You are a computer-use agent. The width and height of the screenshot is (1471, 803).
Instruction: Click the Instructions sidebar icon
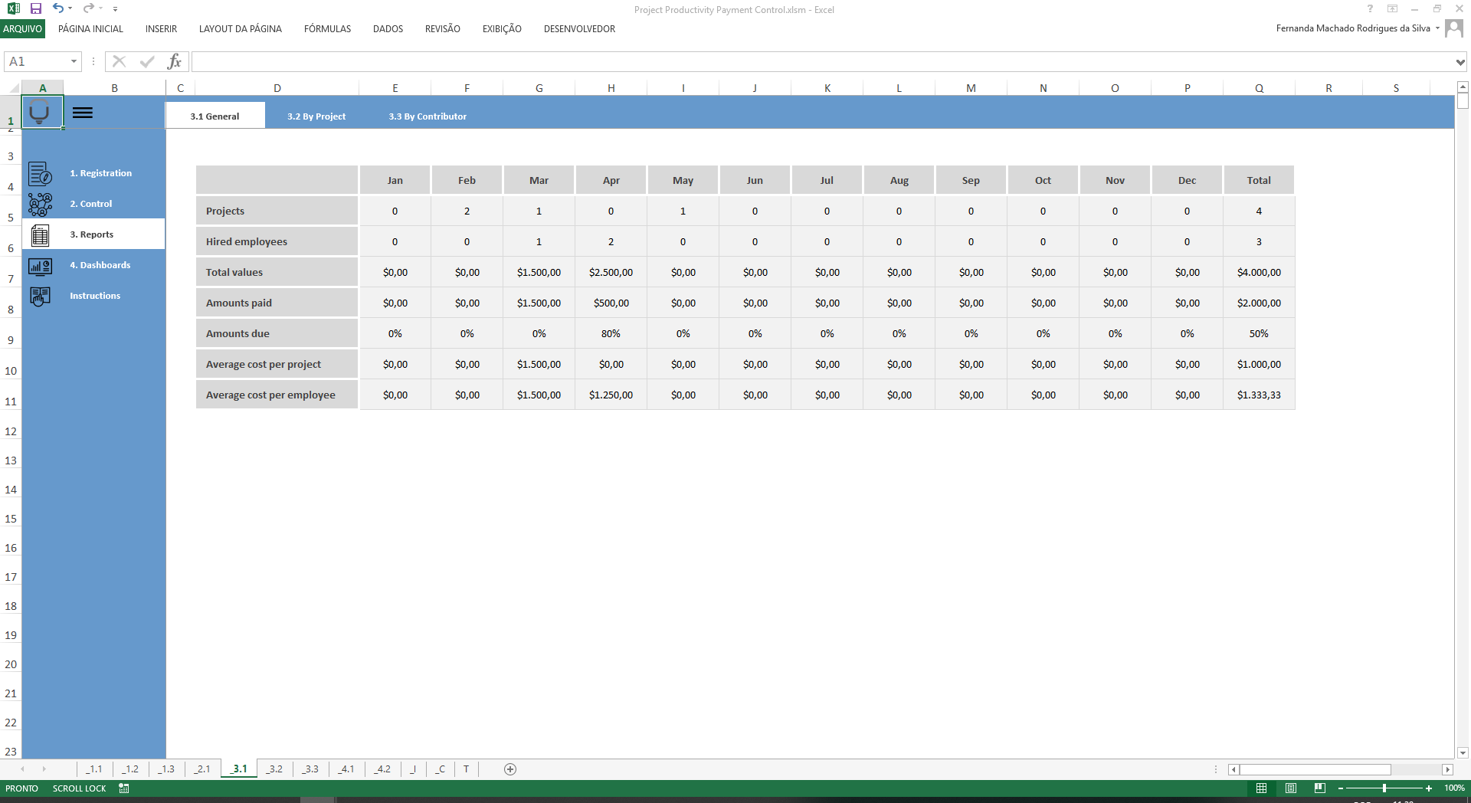click(x=39, y=297)
